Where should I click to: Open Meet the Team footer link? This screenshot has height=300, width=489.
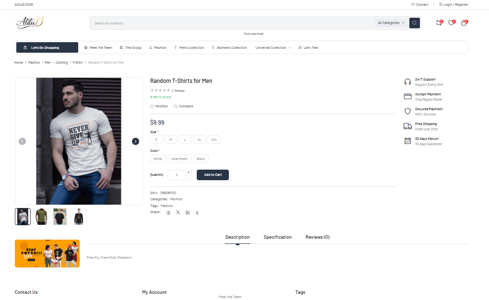(230, 297)
